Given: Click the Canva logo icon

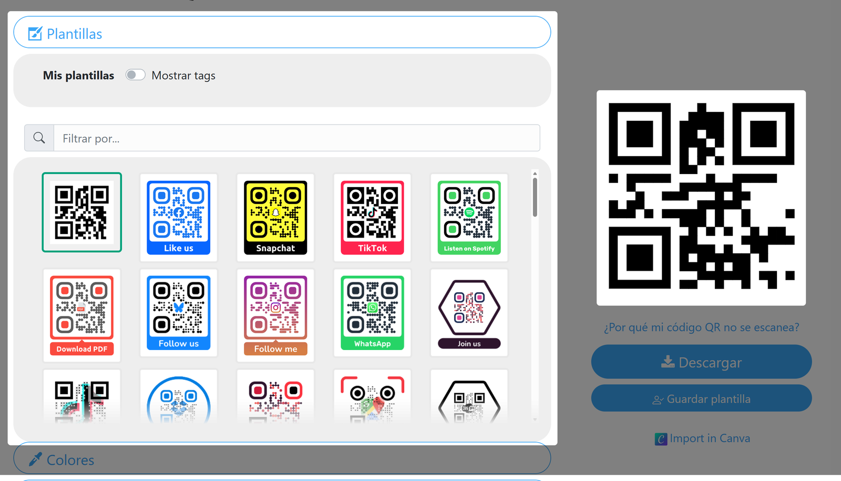Looking at the screenshot, I should pyautogui.click(x=661, y=439).
